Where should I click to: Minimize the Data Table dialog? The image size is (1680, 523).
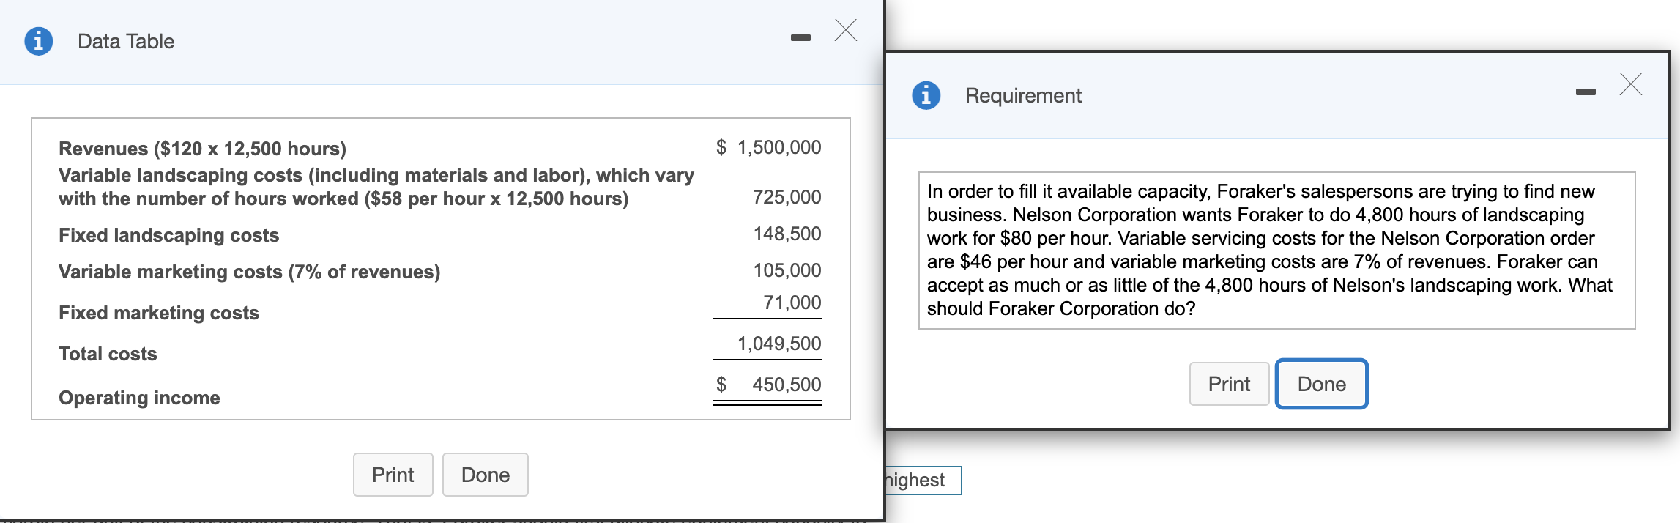tap(800, 37)
